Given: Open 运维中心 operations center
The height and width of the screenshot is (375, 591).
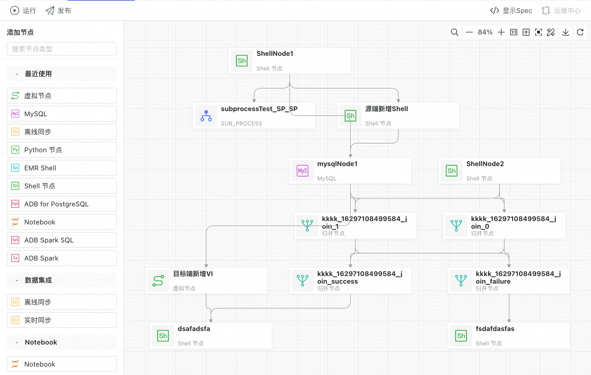Looking at the screenshot, I should pos(561,11).
